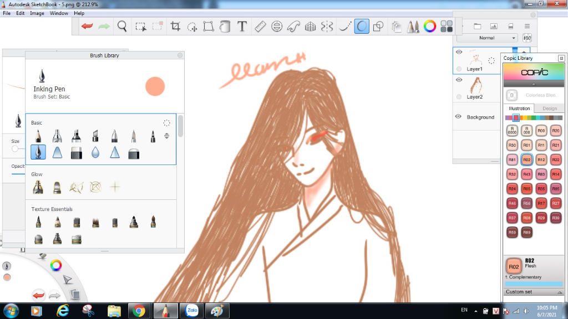Select the Zoom magnifier tool

122,26
